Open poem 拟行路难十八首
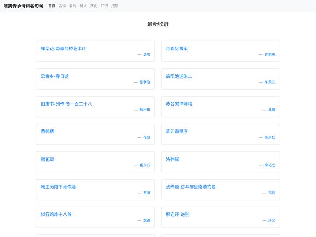 click(x=56, y=214)
